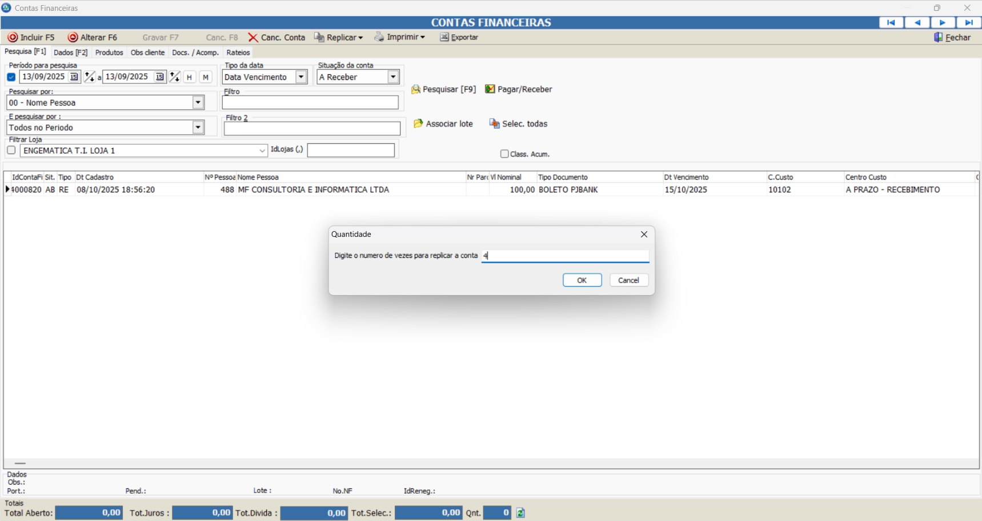Open the Rateios tab

click(x=238, y=52)
